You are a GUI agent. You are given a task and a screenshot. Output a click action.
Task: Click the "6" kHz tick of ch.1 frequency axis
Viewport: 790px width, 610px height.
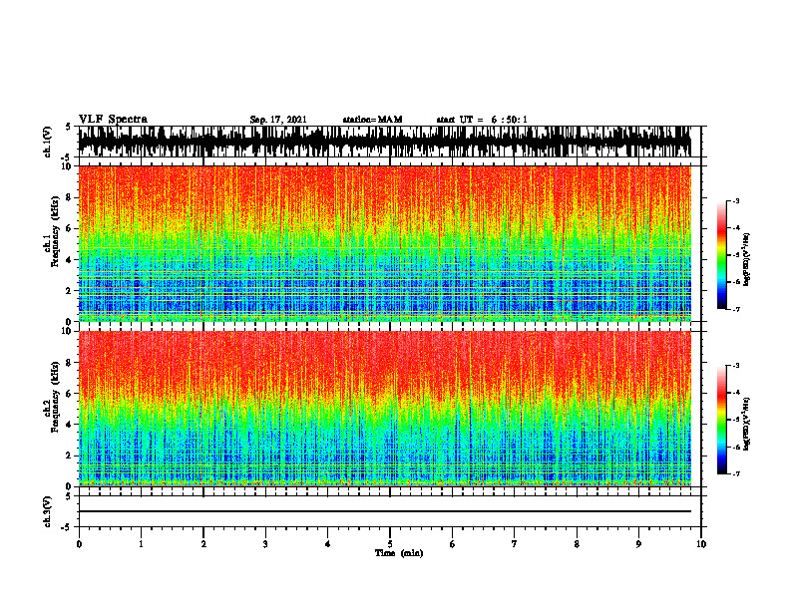(70, 228)
